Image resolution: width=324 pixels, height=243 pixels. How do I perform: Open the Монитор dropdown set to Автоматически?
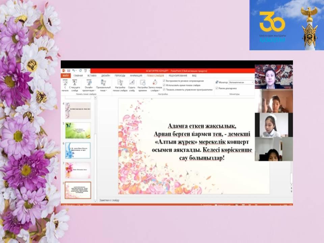pos(241,82)
